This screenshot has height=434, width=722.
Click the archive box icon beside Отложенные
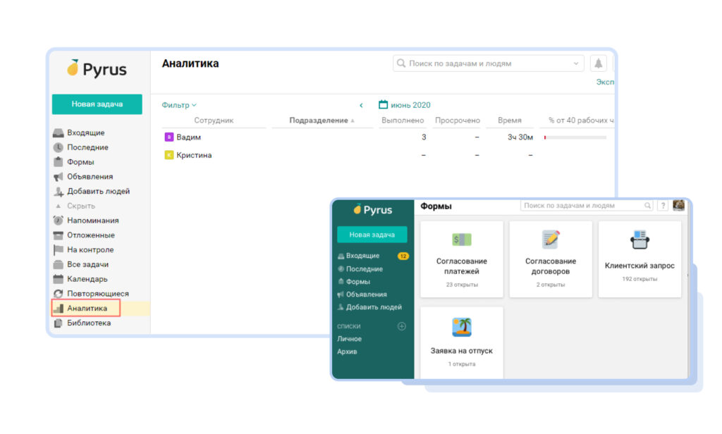click(x=58, y=235)
